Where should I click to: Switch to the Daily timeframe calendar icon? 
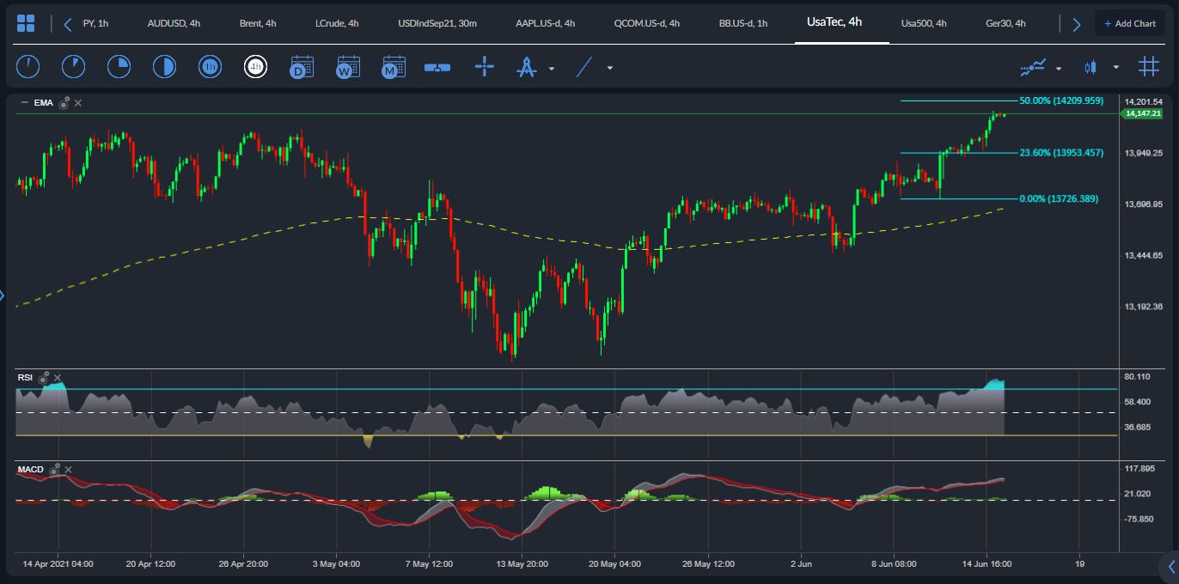click(x=302, y=67)
